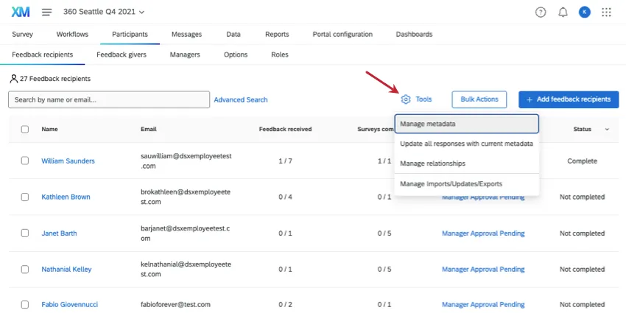The image size is (626, 313).
Task: Choose Manage metadata from Tools menu
Action: (467, 124)
